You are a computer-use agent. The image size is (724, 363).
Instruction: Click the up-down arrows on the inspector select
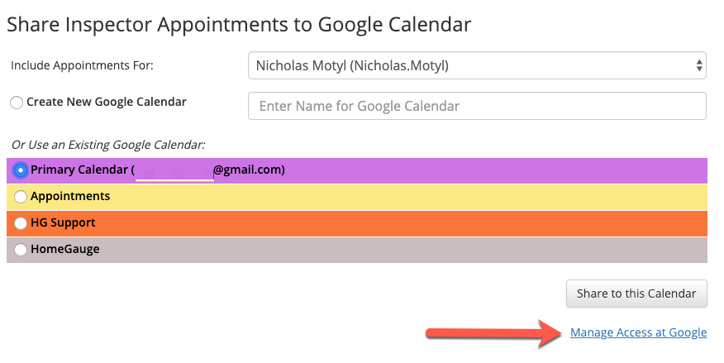click(700, 64)
